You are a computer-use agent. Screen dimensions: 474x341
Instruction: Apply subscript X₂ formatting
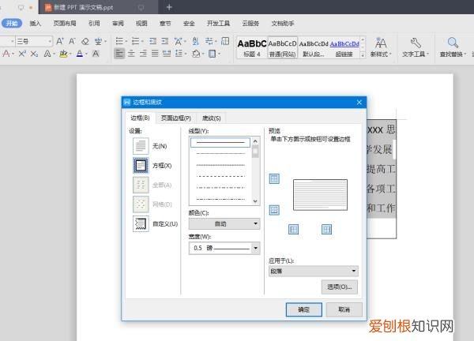click(34, 54)
